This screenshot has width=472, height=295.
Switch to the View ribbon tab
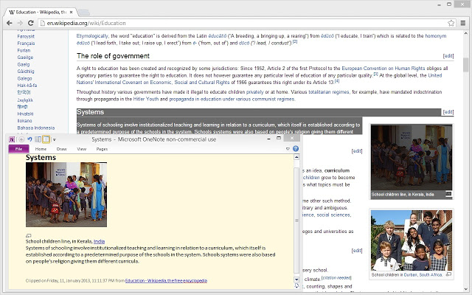[x=81, y=149]
